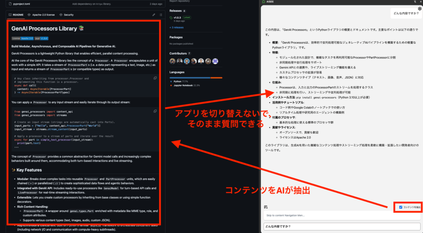Copy the first code block with 'async def call('

pyautogui.click(x=155, y=78)
